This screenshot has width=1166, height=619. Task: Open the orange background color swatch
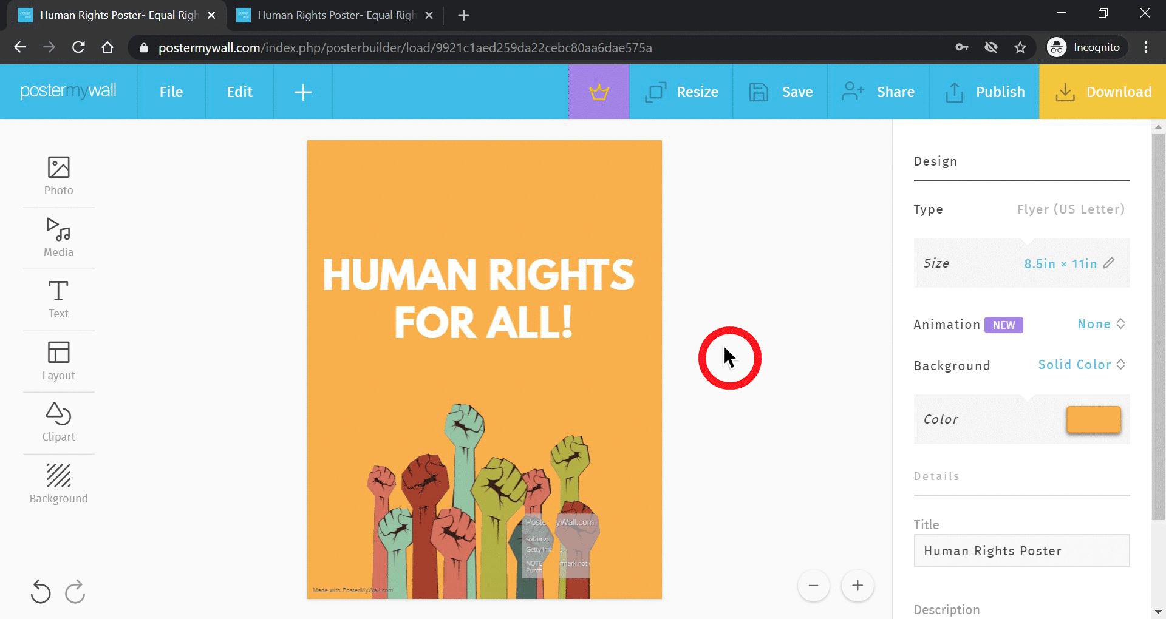(x=1093, y=419)
